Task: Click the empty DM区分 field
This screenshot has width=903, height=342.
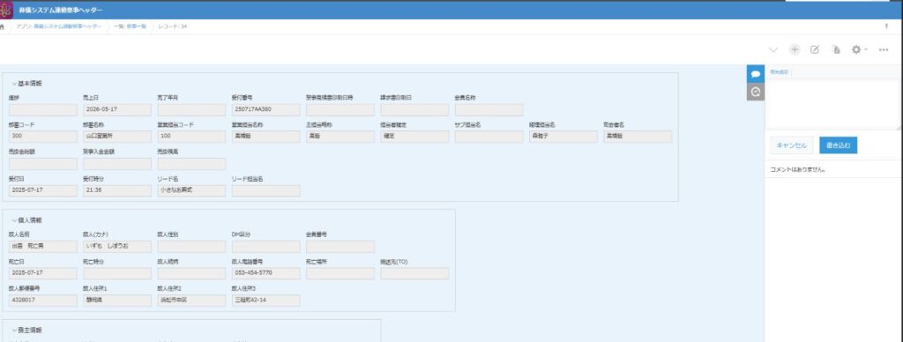Action: click(265, 247)
